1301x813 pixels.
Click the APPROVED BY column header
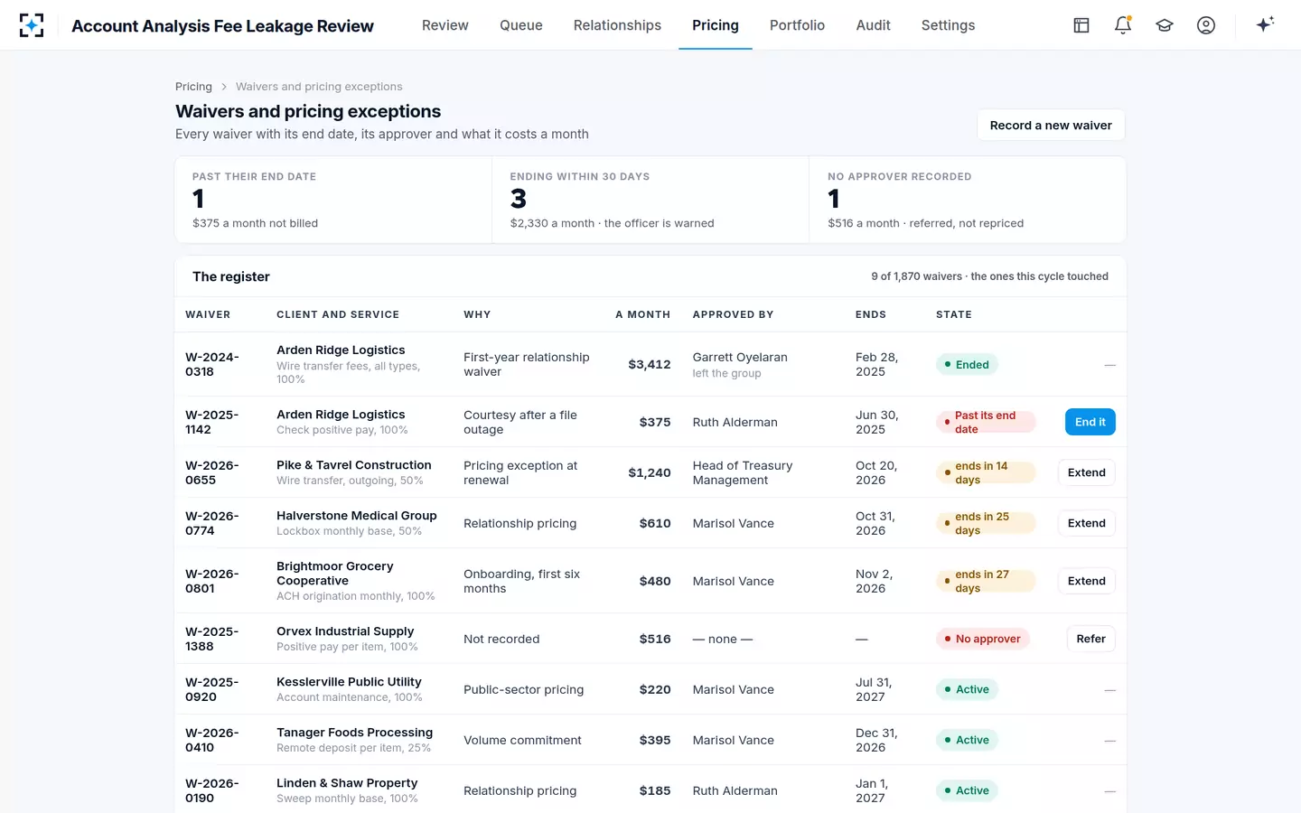pyautogui.click(x=734, y=314)
